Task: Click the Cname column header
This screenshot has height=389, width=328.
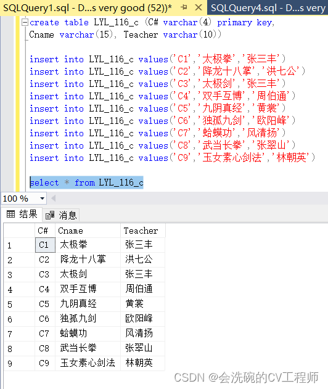Action: click(x=88, y=231)
